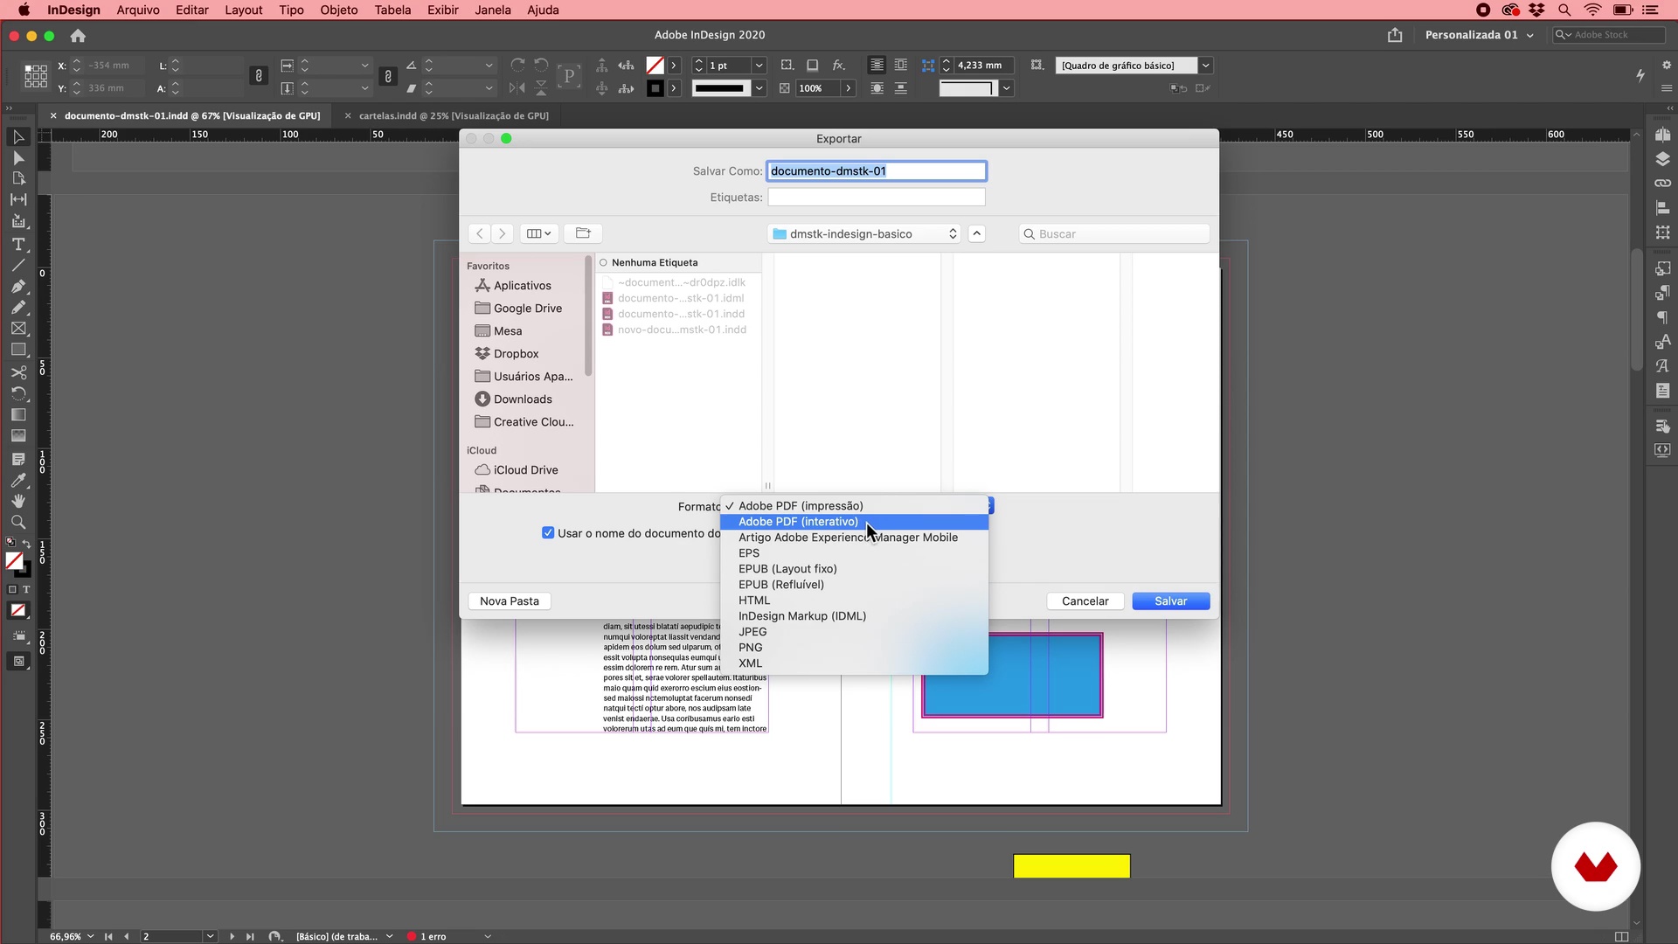Click new folder icon in dialog toolbar
This screenshot has height=944, width=1678.
(x=583, y=233)
